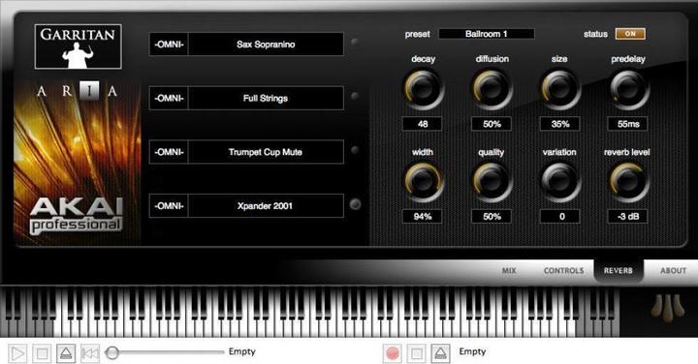The width and height of the screenshot is (698, 364).
Task: Stop the recorder on the right
Action: coord(416,353)
